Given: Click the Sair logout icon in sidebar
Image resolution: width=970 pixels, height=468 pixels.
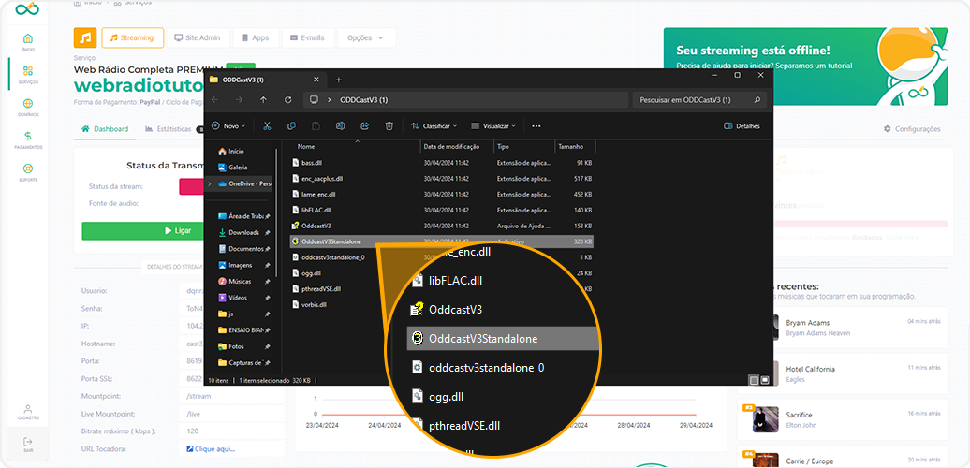Looking at the screenshot, I should click(28, 445).
